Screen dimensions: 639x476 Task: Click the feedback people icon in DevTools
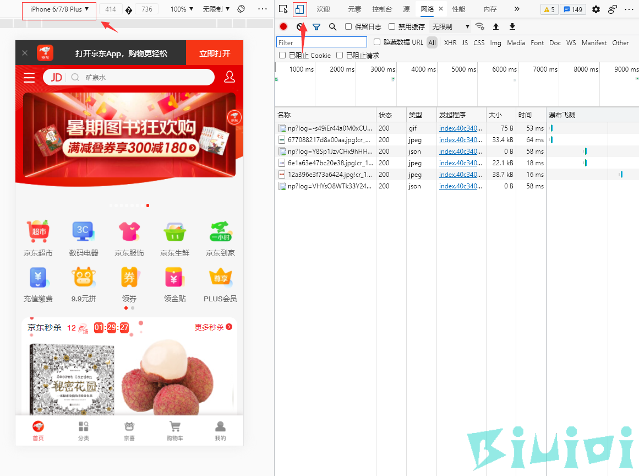(x=613, y=9)
